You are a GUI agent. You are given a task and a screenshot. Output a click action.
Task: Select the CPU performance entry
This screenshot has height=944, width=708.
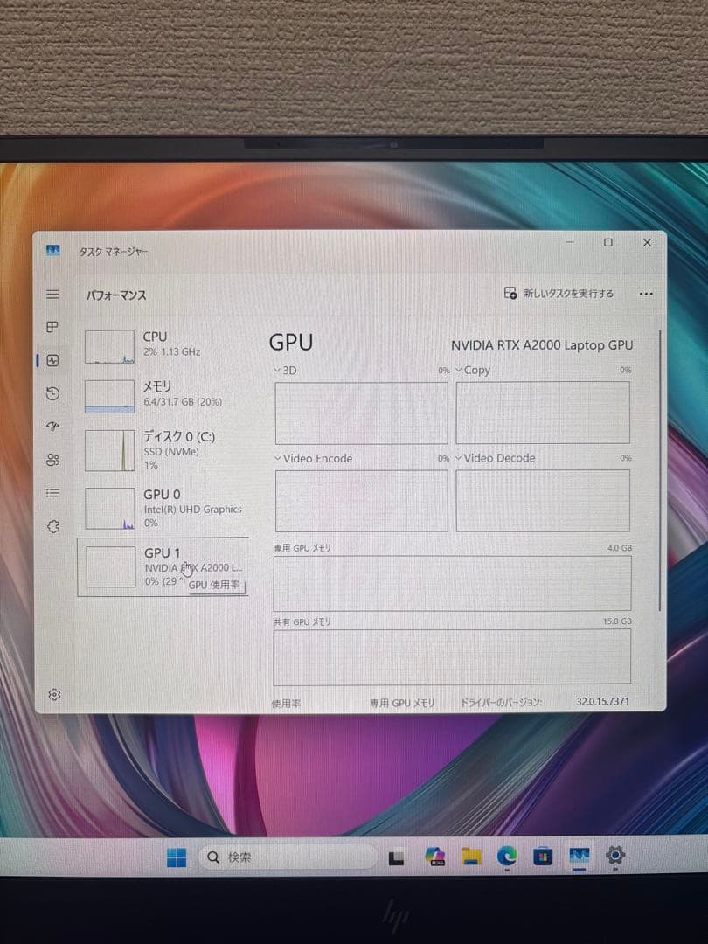point(163,346)
